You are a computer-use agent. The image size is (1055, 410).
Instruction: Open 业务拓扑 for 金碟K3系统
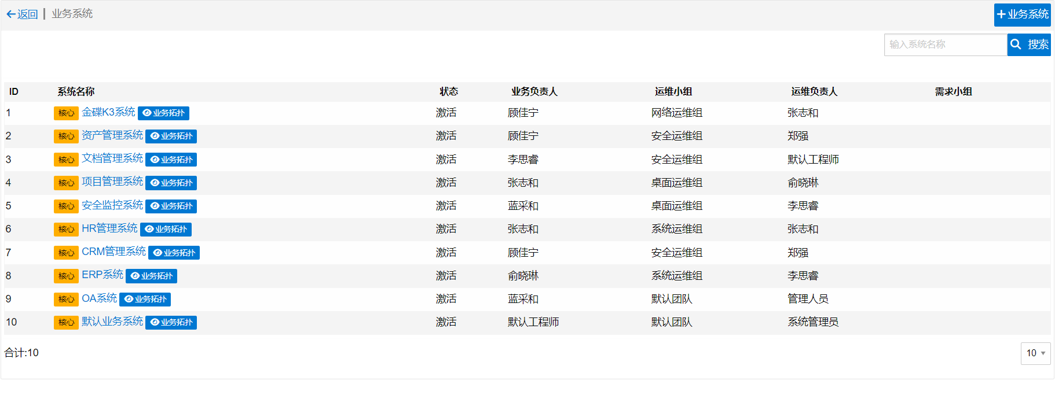click(163, 113)
